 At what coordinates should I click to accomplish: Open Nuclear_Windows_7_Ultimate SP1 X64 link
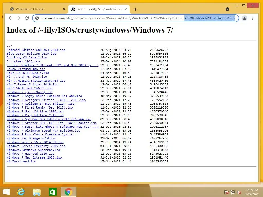click(52, 65)
